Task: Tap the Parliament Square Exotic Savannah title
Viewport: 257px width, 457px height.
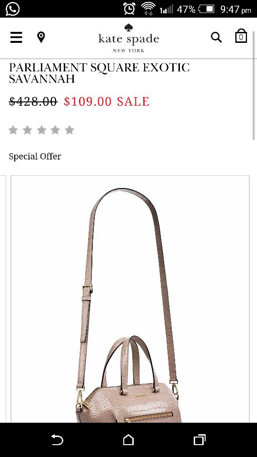Action: pyautogui.click(x=99, y=73)
